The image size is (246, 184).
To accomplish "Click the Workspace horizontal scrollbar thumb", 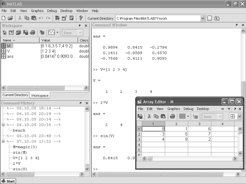I will coord(35,88).
